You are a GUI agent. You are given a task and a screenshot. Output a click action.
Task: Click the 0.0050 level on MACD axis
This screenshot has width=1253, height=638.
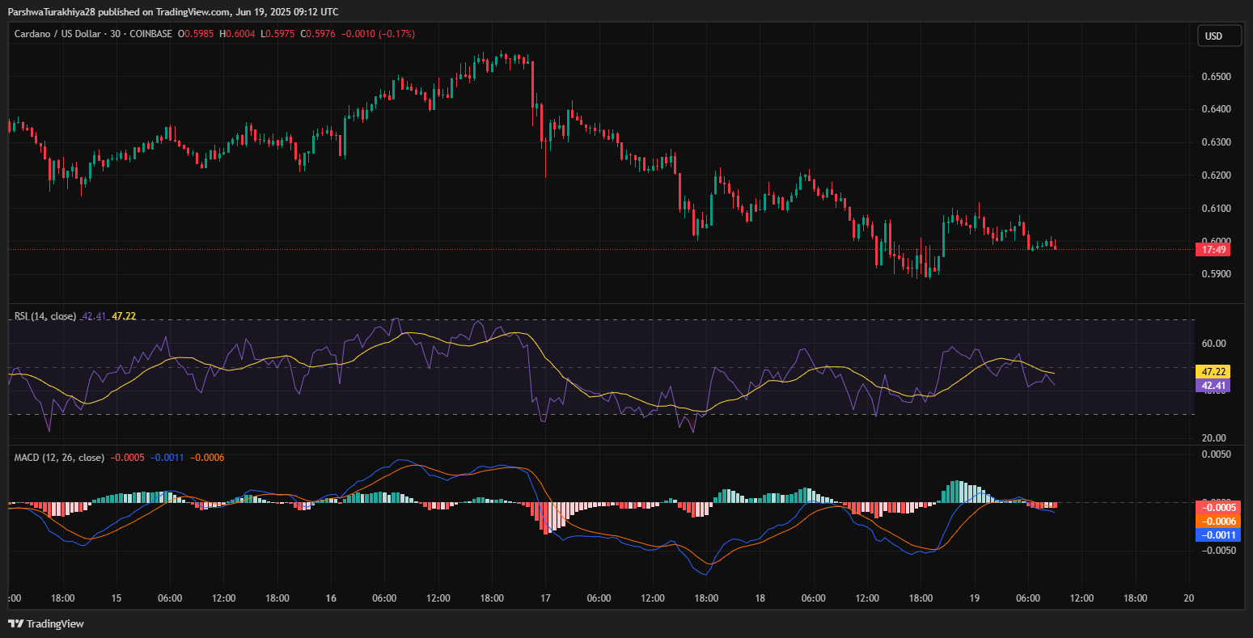[1217, 454]
